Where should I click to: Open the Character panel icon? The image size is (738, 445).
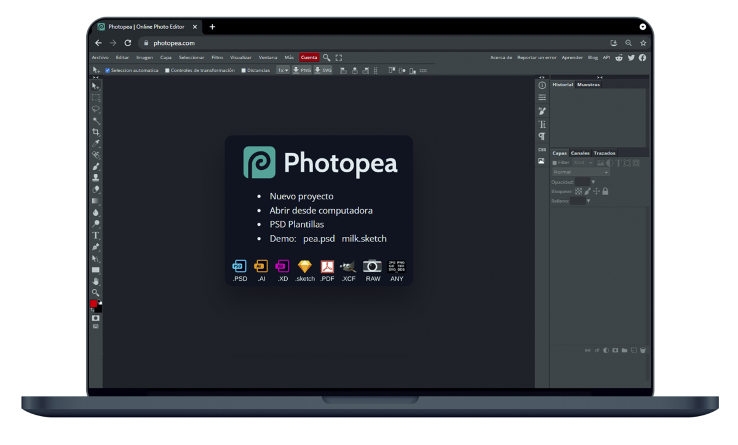[542, 124]
